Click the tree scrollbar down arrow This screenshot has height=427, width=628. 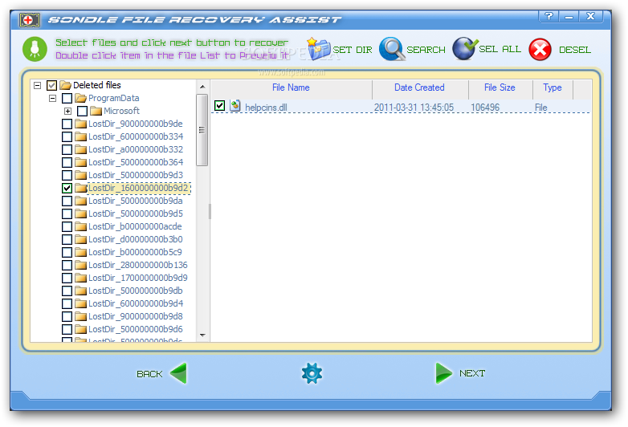202,335
